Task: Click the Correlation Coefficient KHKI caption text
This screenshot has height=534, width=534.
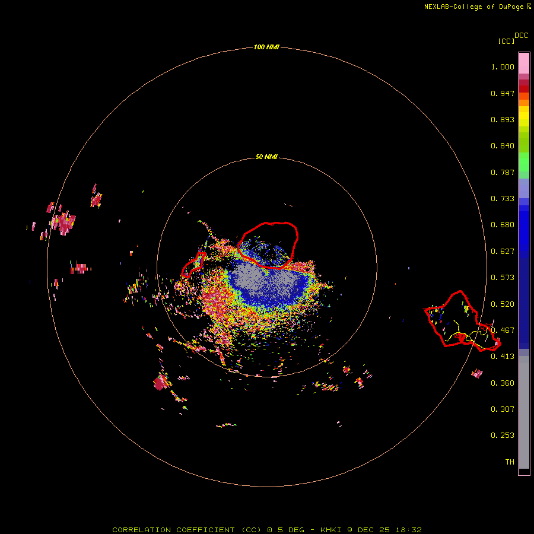Action: (x=267, y=530)
